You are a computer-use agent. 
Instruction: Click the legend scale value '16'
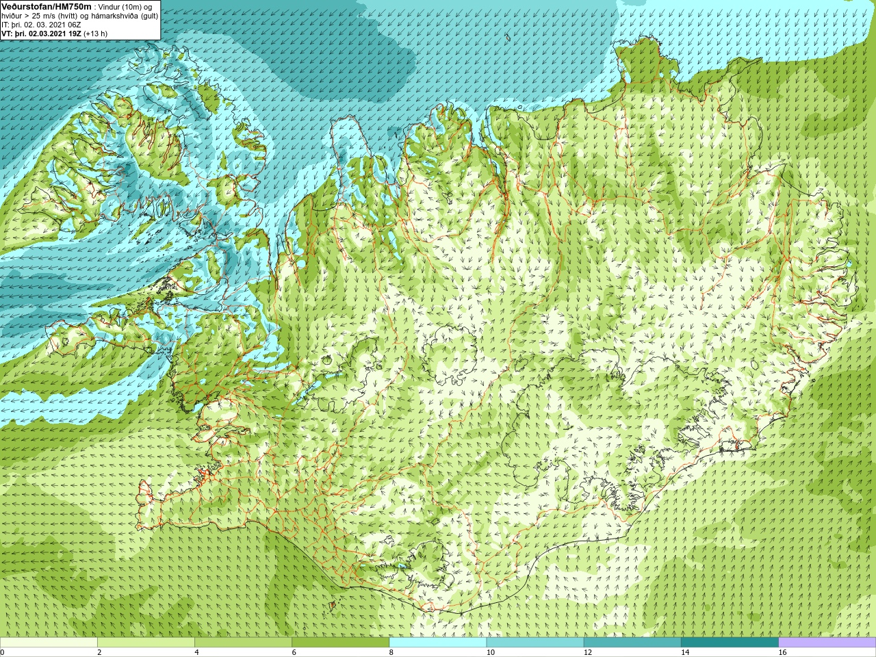782,653
